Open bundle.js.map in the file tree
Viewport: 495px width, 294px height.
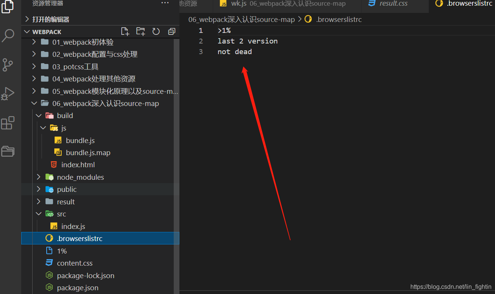88,152
